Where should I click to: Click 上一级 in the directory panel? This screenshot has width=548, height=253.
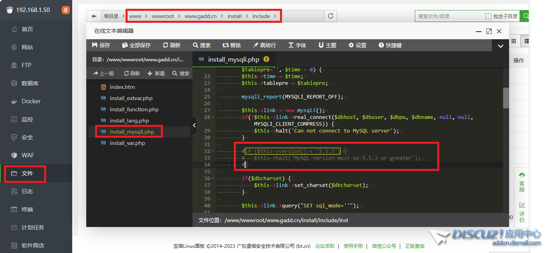point(104,73)
